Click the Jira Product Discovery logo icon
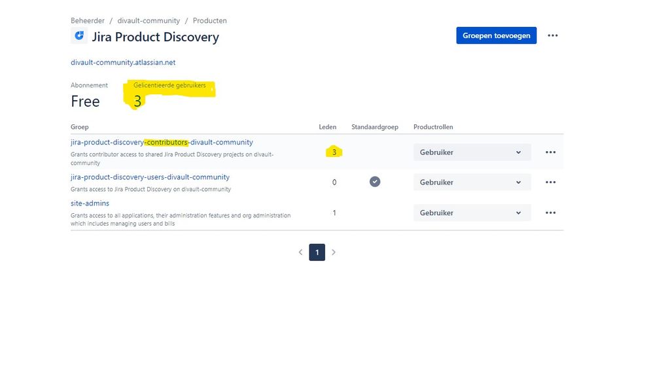 [79, 36]
